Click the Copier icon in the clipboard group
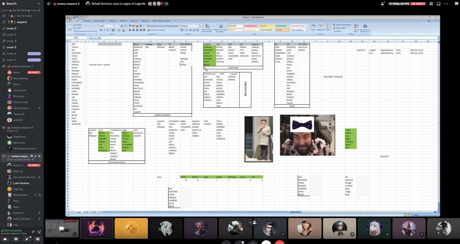The image size is (460, 244). pos(74,28)
